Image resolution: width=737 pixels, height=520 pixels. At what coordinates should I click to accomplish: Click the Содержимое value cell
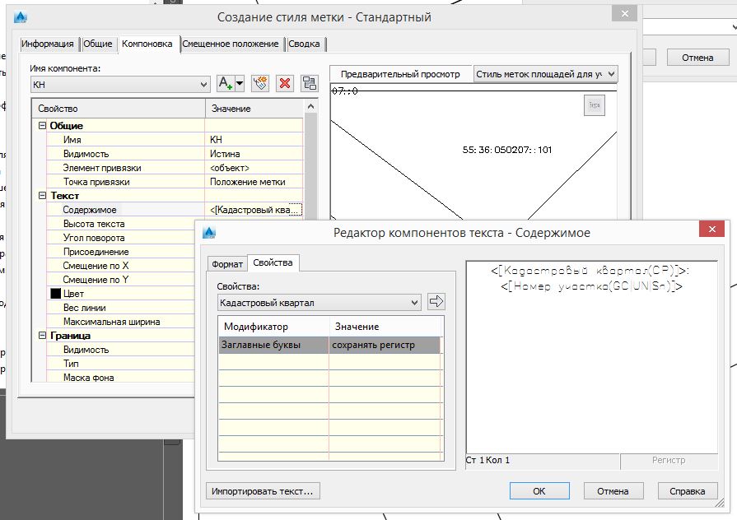tap(254, 210)
